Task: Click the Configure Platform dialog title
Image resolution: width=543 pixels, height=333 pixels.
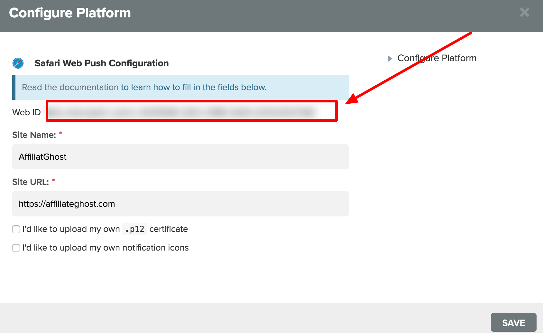Action: point(70,13)
